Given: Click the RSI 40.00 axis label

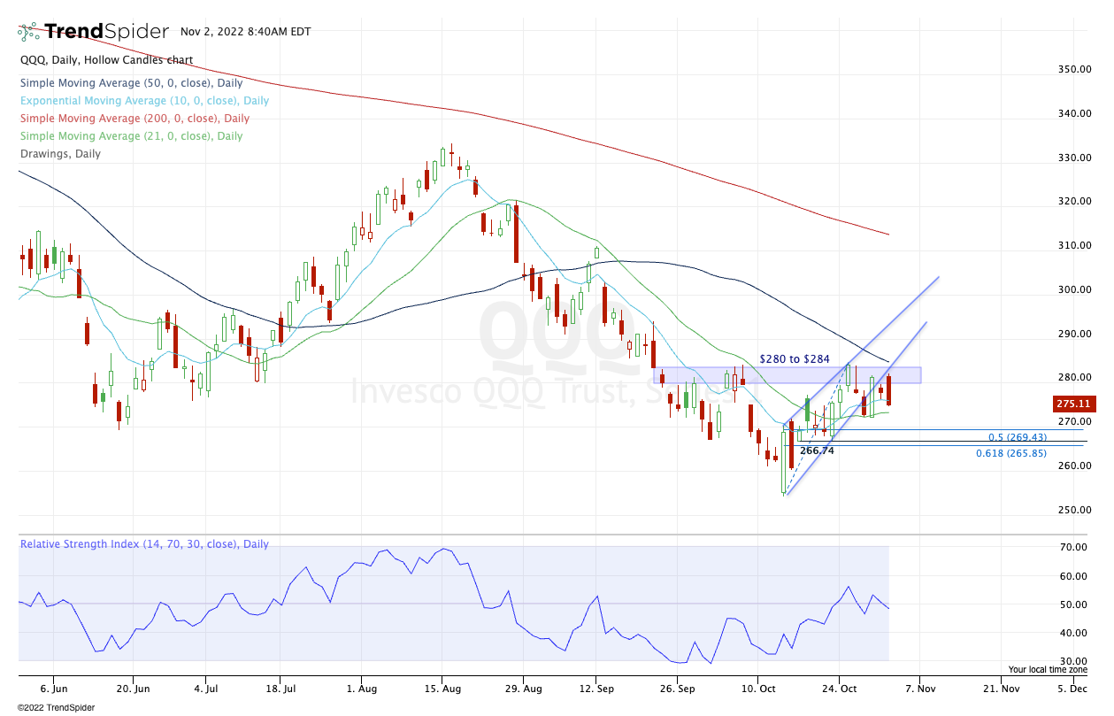Looking at the screenshot, I should click(x=1074, y=633).
